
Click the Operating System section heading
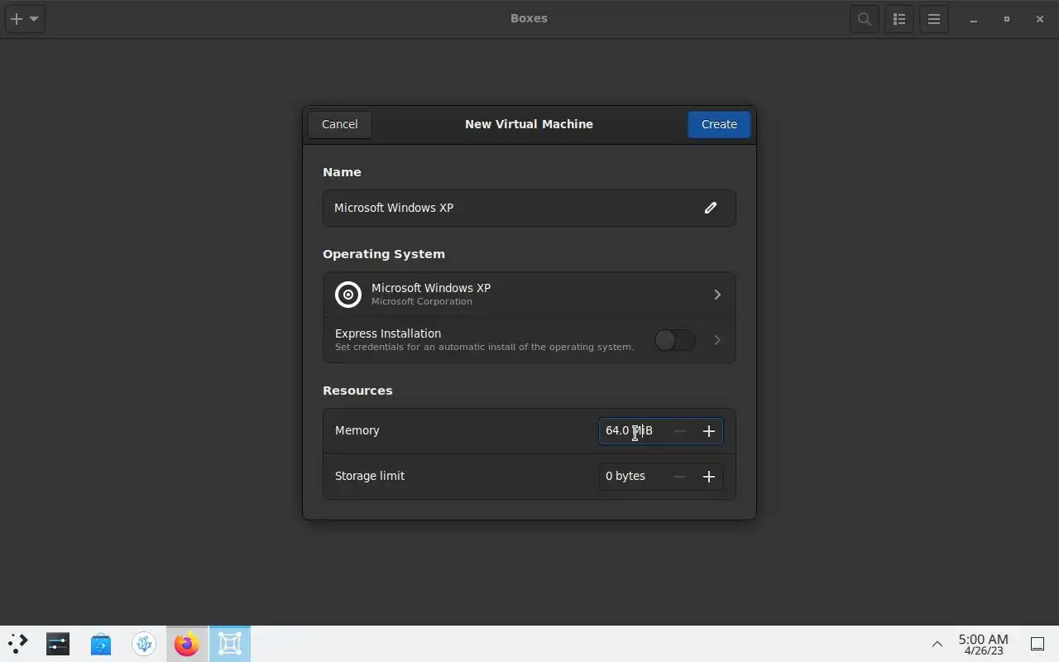(x=384, y=254)
